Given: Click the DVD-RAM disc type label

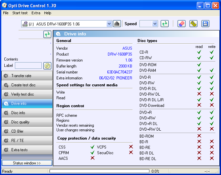Looking at the screenshot, I should point(148,70).
